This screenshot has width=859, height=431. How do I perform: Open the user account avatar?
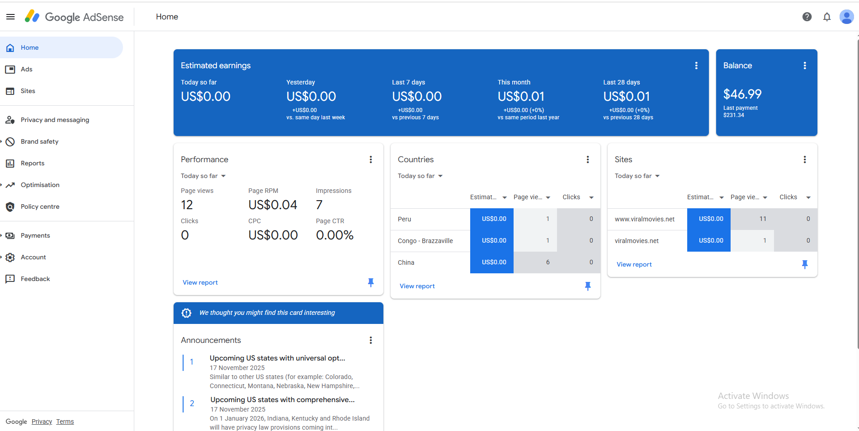pos(846,17)
